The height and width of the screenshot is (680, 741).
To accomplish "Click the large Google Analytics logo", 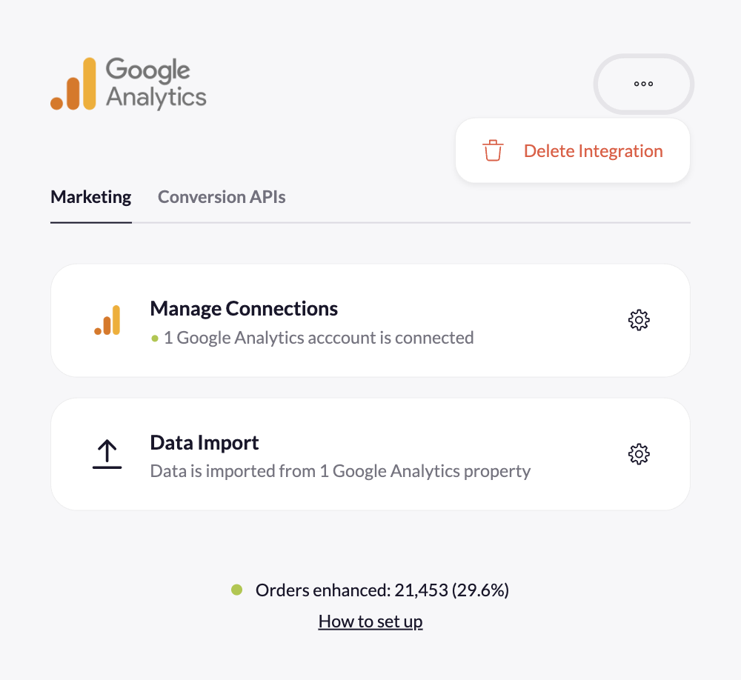I will (x=74, y=84).
